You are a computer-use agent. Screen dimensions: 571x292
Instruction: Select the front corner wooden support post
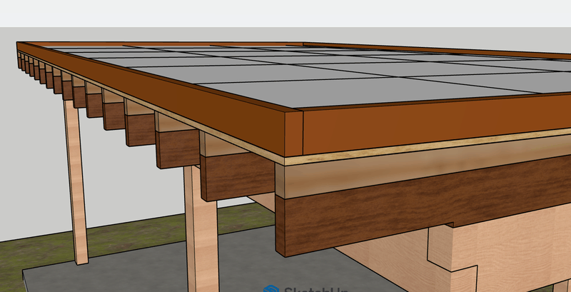coord(201,229)
